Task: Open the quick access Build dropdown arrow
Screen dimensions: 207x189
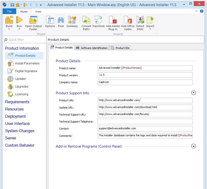Action: [21, 5]
